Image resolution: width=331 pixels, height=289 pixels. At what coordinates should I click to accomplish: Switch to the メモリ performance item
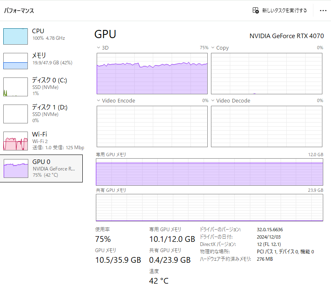coord(39,55)
